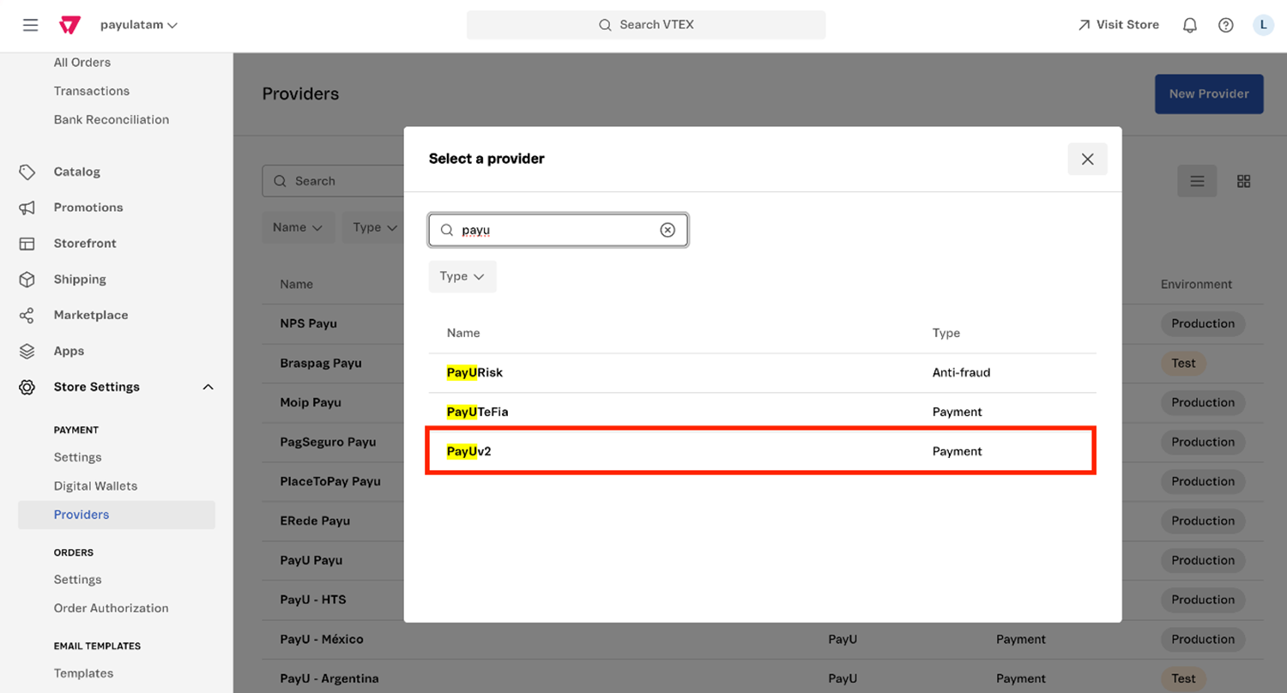Image resolution: width=1287 pixels, height=693 pixels.
Task: Click the Search VTEX field
Action: 646,25
